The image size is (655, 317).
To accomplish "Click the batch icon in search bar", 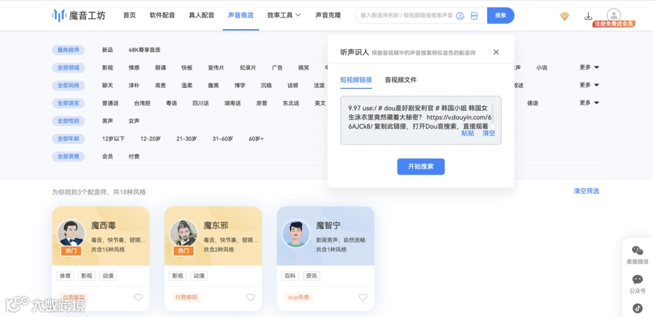I will coord(474,15).
